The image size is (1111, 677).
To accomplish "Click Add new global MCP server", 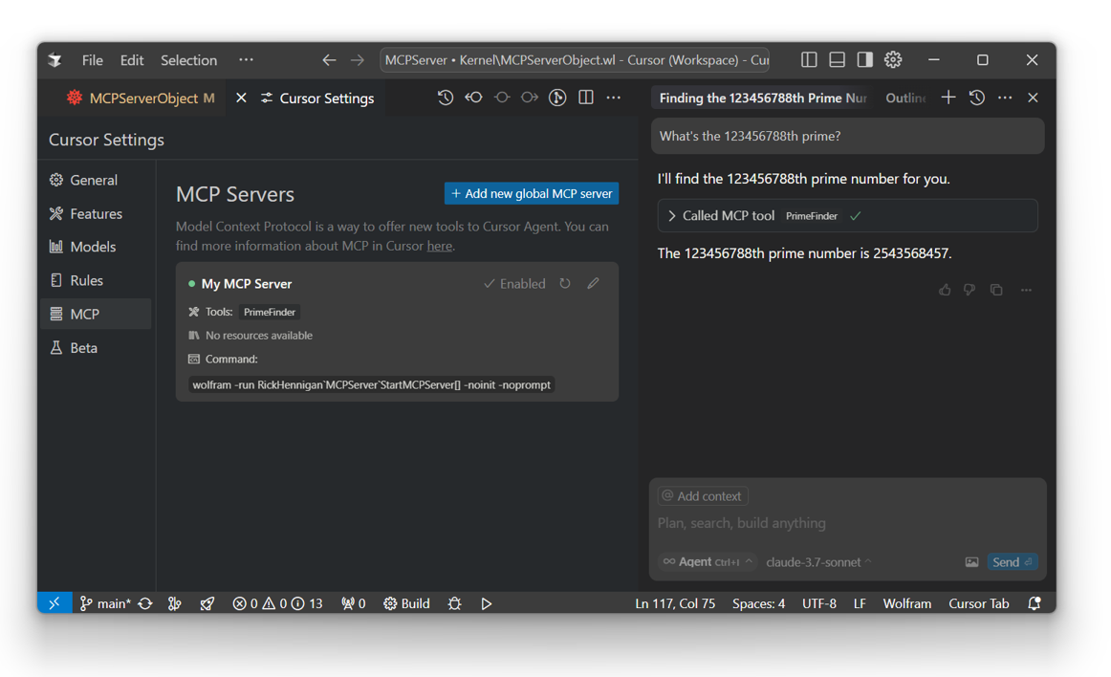I will tap(532, 193).
